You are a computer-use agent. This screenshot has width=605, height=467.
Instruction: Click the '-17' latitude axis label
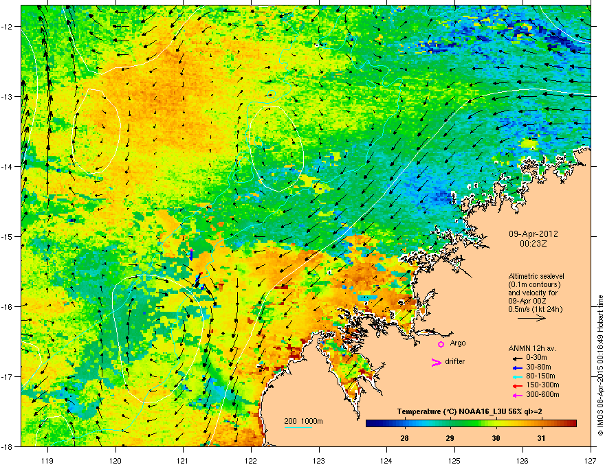tap(8, 376)
